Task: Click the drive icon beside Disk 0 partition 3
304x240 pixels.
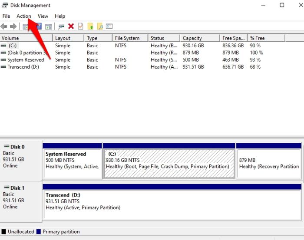Action: coord(3,53)
